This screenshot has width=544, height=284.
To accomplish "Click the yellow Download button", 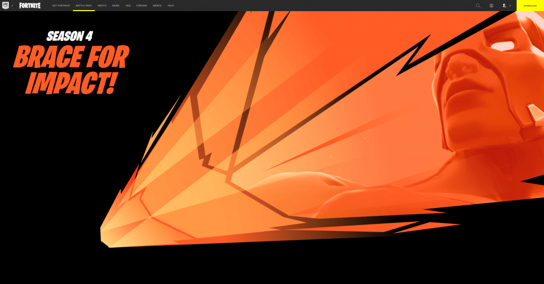I will pos(530,5).
